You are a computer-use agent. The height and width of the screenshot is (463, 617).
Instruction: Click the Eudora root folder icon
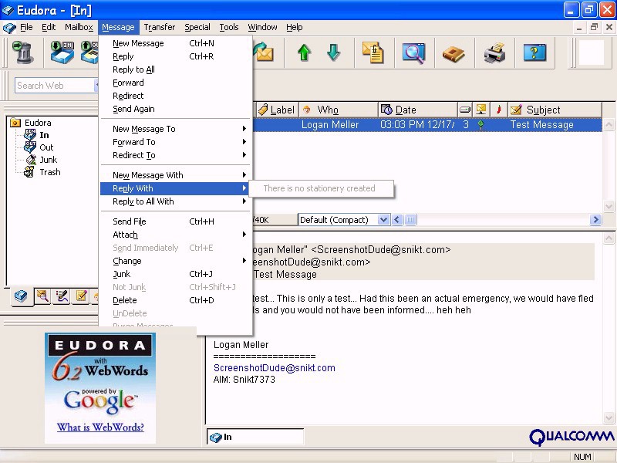pos(15,123)
